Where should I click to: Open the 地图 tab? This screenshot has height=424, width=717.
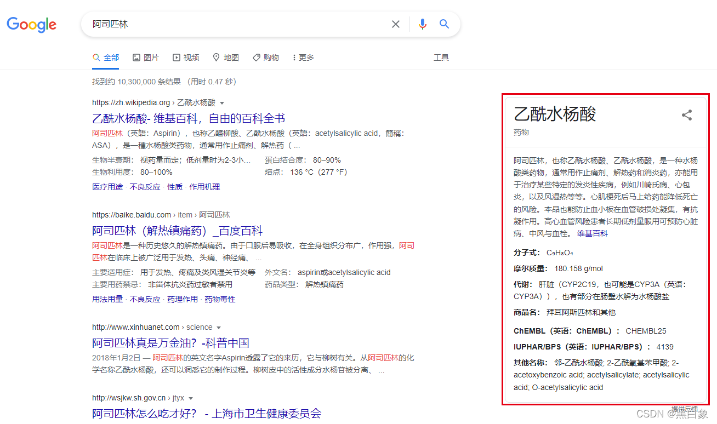coord(226,58)
